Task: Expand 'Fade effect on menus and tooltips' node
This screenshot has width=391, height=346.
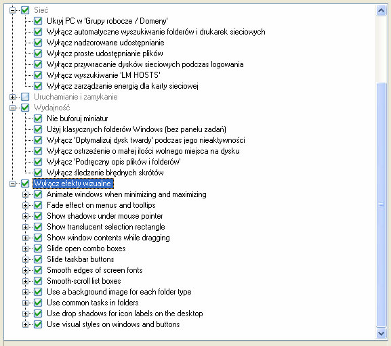Action: (25, 205)
